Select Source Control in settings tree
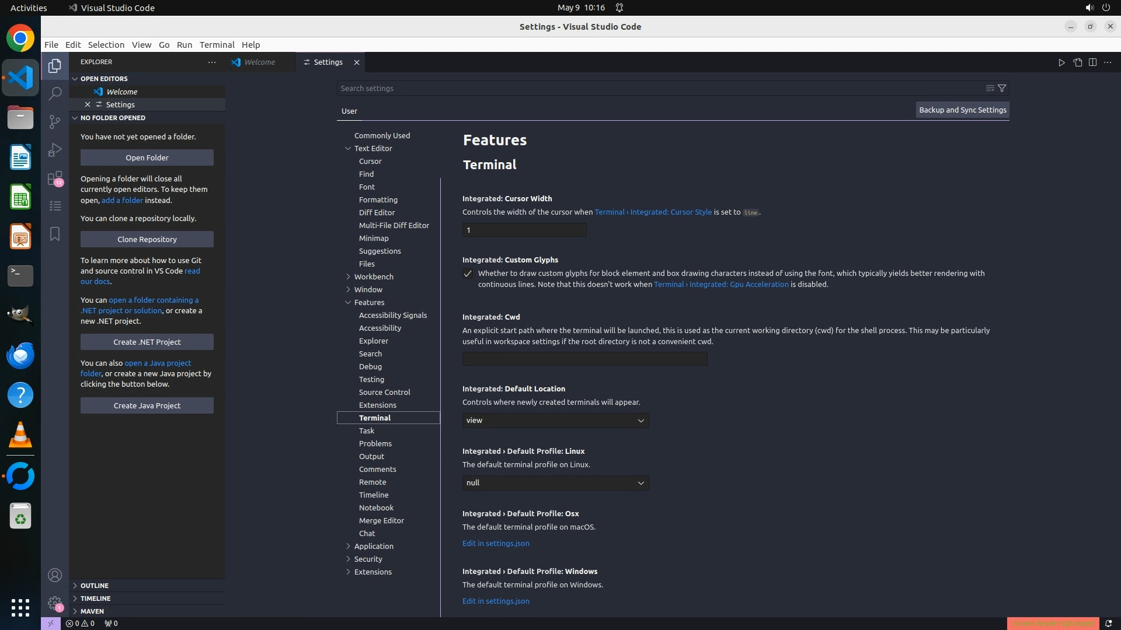 pyautogui.click(x=384, y=392)
